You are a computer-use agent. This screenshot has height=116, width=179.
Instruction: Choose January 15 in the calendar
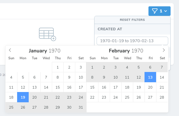58,87
